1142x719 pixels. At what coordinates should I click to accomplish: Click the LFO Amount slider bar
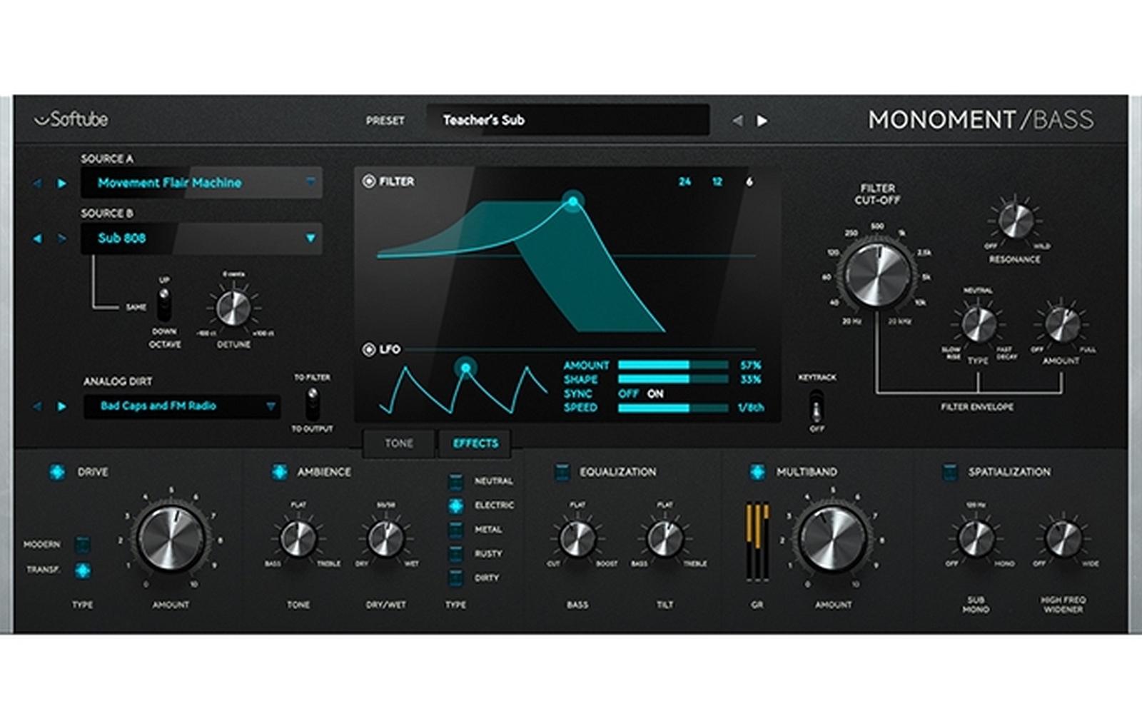[x=672, y=365]
